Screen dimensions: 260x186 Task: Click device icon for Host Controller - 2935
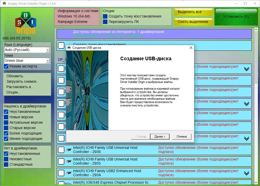68,162
